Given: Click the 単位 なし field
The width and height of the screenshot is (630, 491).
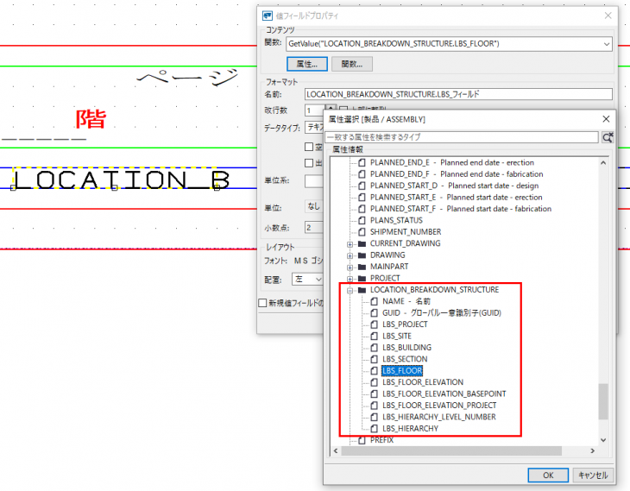Looking at the screenshot, I should point(314,206).
